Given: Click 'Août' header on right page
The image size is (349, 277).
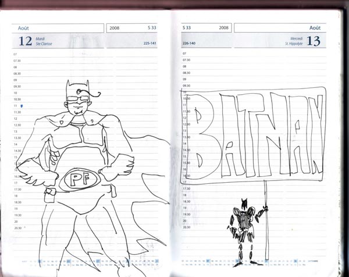Looking at the screenshot, I should point(315,27).
